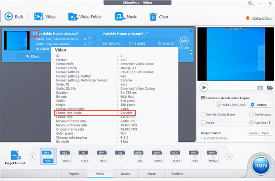This screenshot has height=181, width=275.
Task: Clear the file list with the trash icon
Action: pos(159,17)
